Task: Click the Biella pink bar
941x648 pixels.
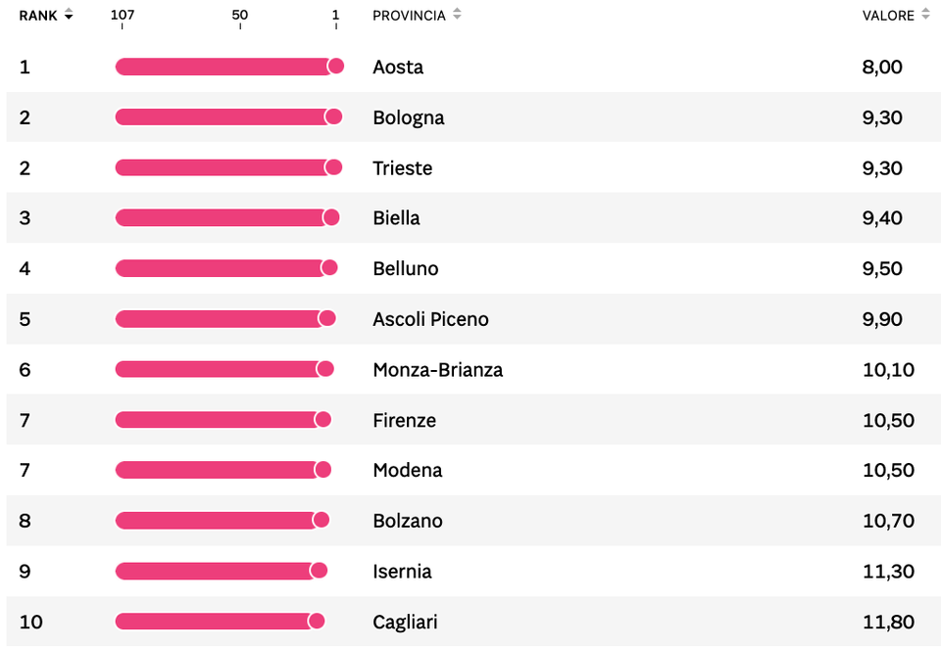Action: (x=221, y=217)
